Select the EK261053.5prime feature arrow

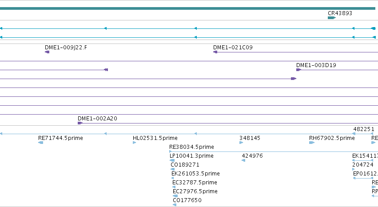172,178
